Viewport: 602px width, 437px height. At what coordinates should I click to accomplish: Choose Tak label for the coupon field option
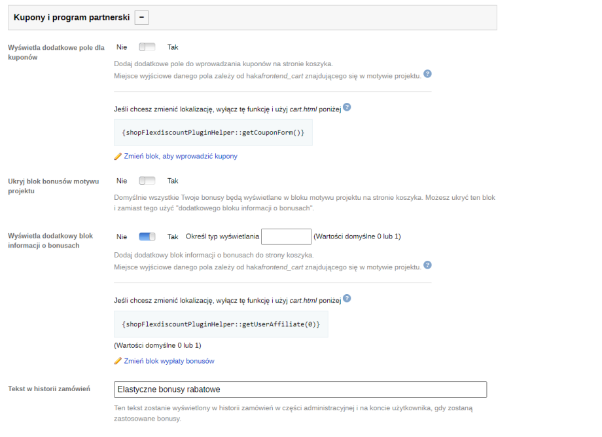(x=173, y=47)
